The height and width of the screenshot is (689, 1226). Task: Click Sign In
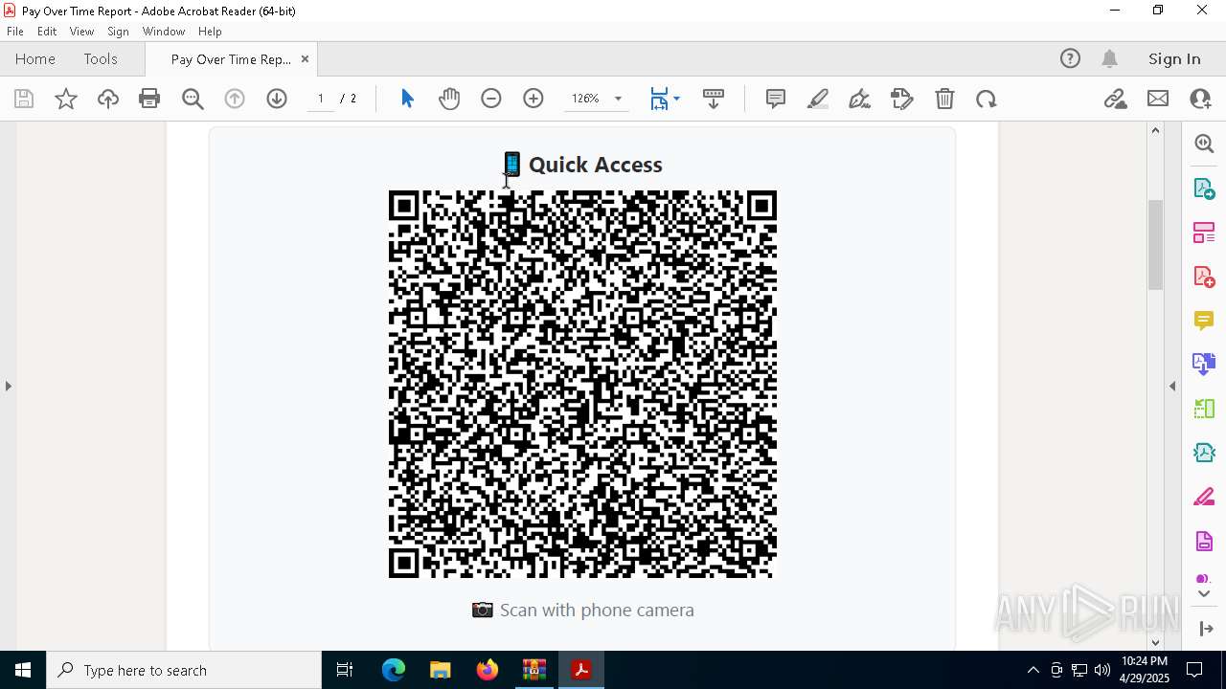1174,59
